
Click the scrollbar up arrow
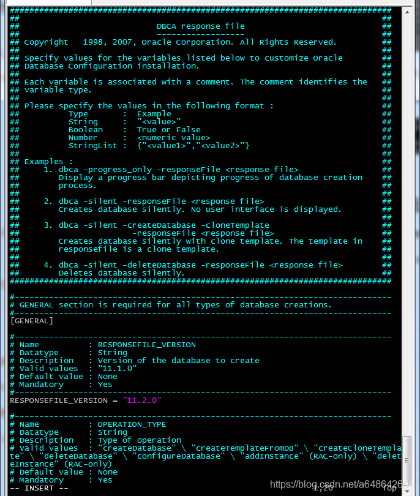click(407, 12)
